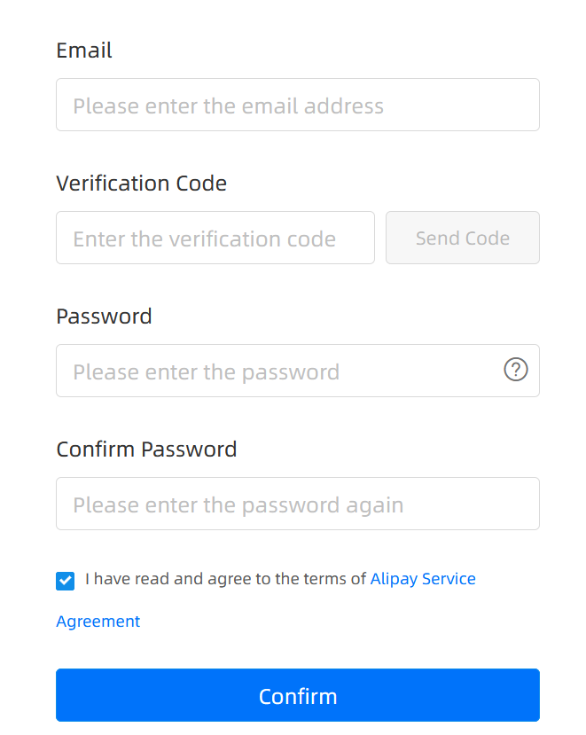Click into the verification code field
586x735 pixels.
215,238
